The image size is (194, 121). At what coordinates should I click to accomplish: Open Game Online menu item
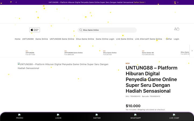(42, 39)
